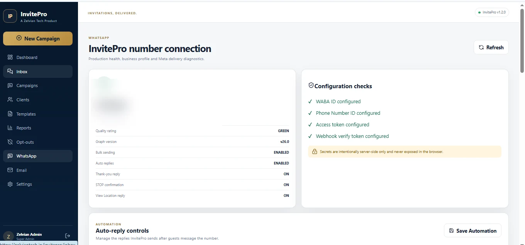Click the Quality rating label

106,131
